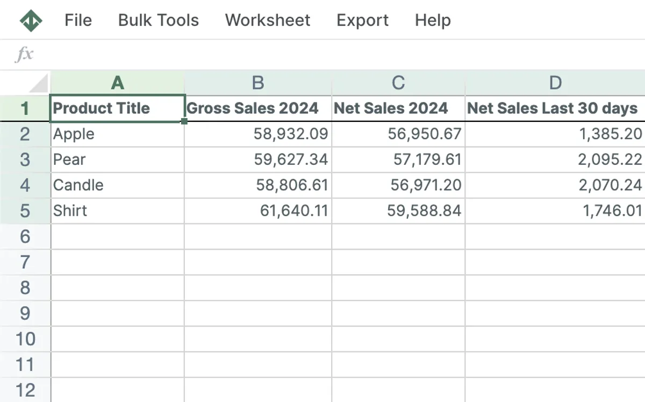
Task: Select Shirt's Gross Sales value 61,640.11
Action: pyautogui.click(x=257, y=211)
